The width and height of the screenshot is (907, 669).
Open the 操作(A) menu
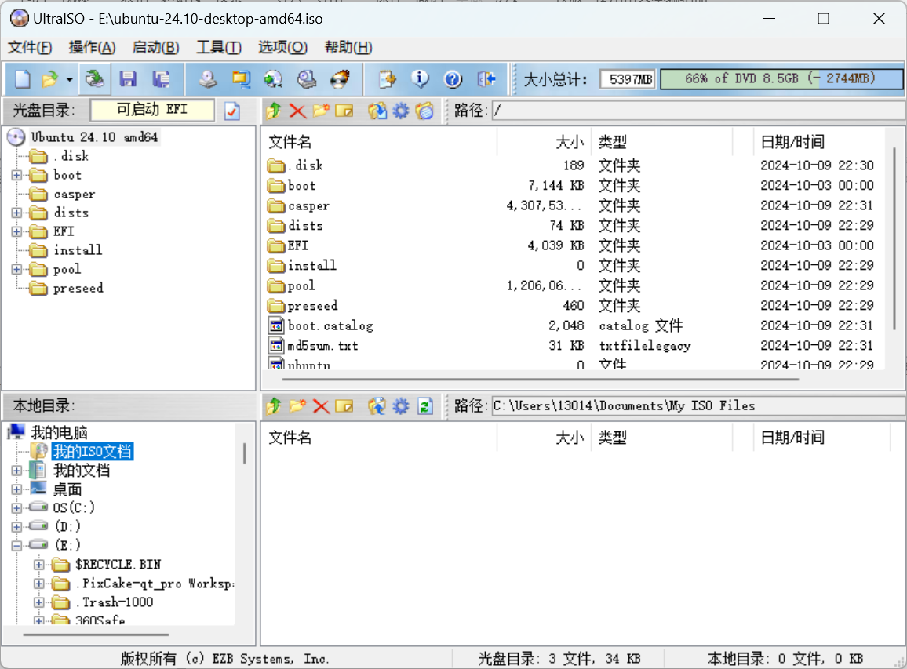[92, 47]
